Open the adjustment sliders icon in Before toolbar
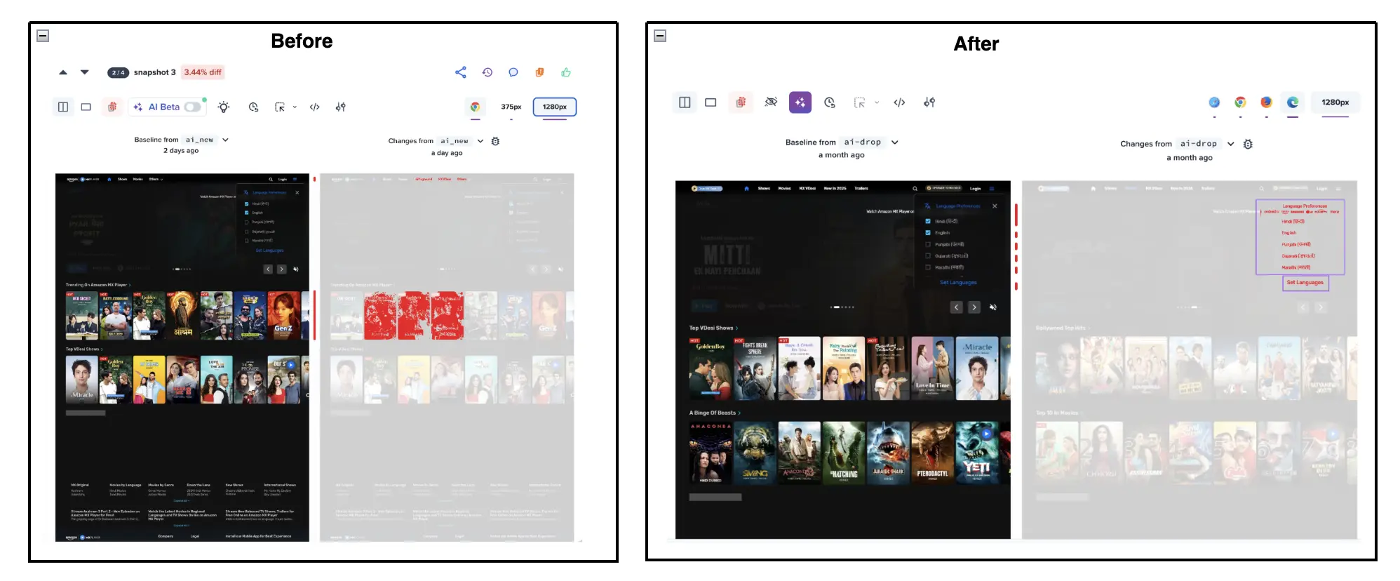Image resolution: width=1400 pixels, height=581 pixels. click(341, 107)
